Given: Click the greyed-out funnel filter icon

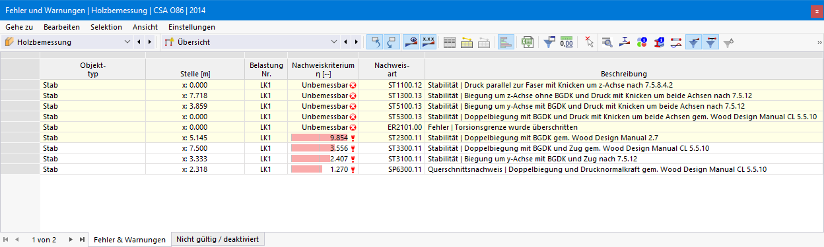Looking at the screenshot, I should [728, 42].
